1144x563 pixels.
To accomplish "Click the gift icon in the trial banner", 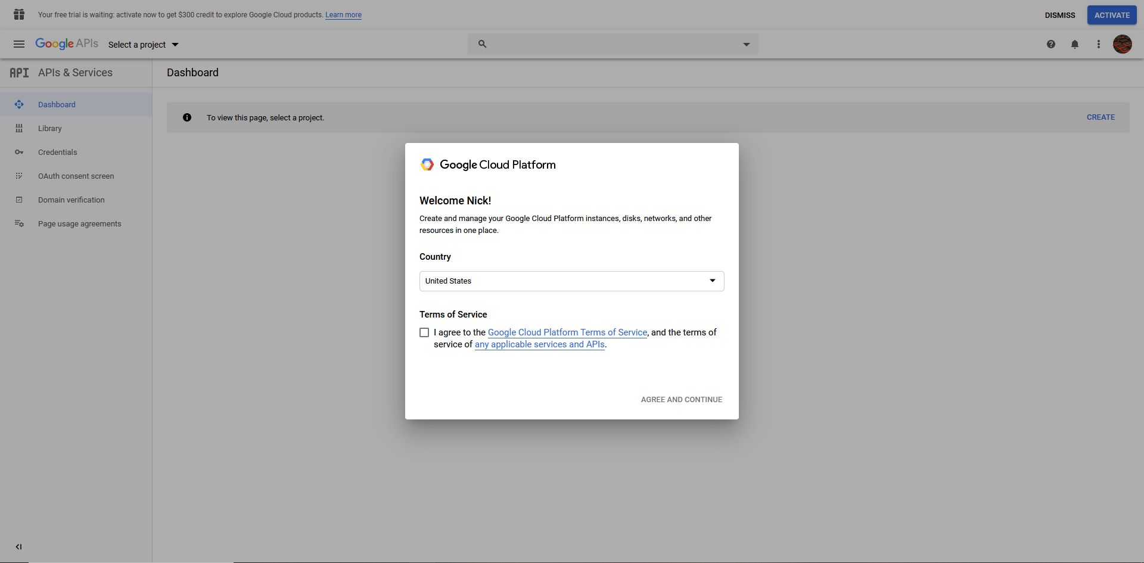I will point(19,14).
